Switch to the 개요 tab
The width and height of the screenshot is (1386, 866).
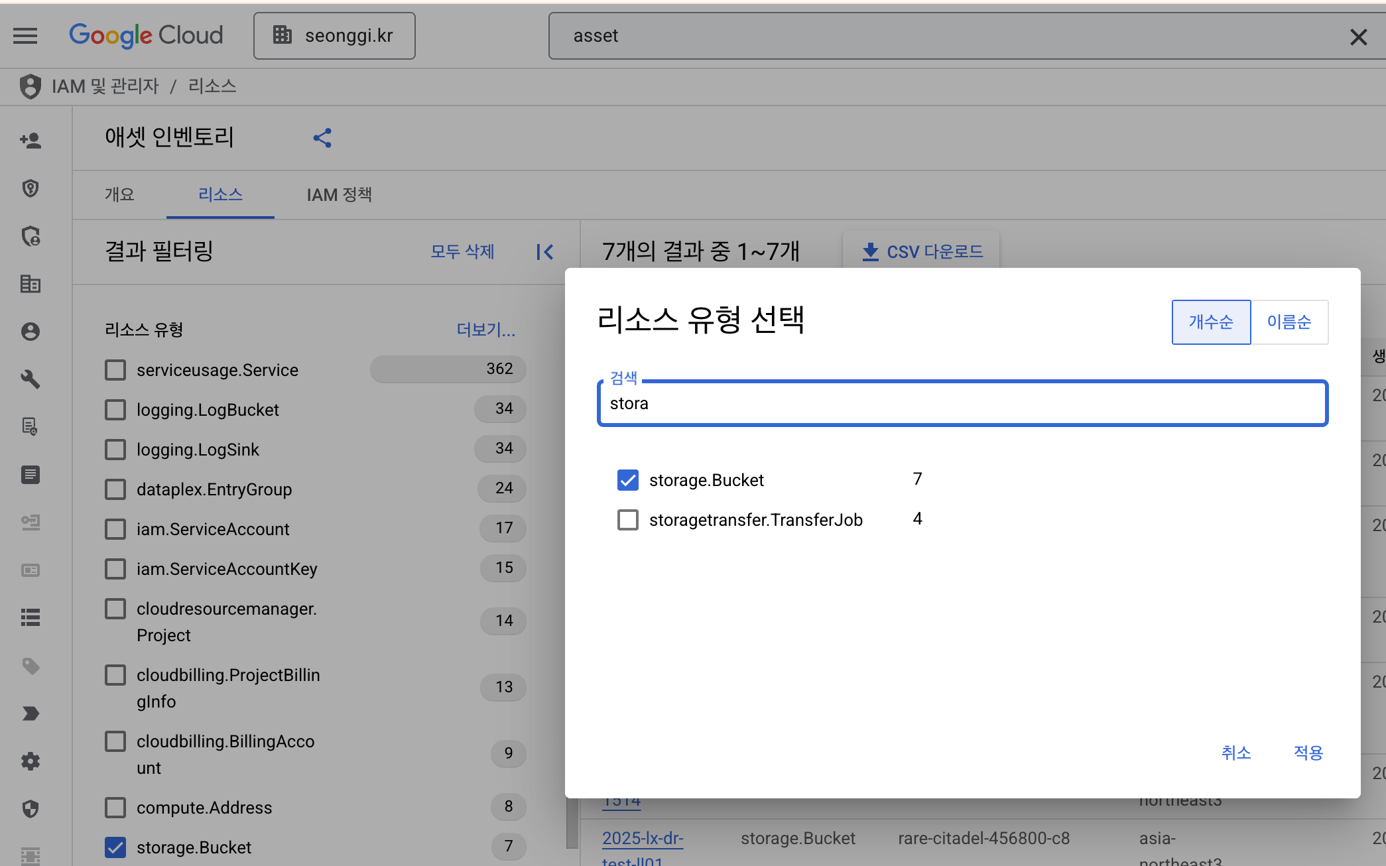coord(119,195)
